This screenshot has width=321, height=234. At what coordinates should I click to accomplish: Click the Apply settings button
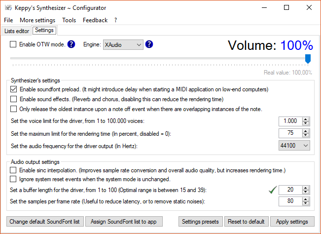pos(292,221)
